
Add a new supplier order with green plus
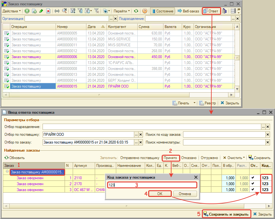click(27, 11)
